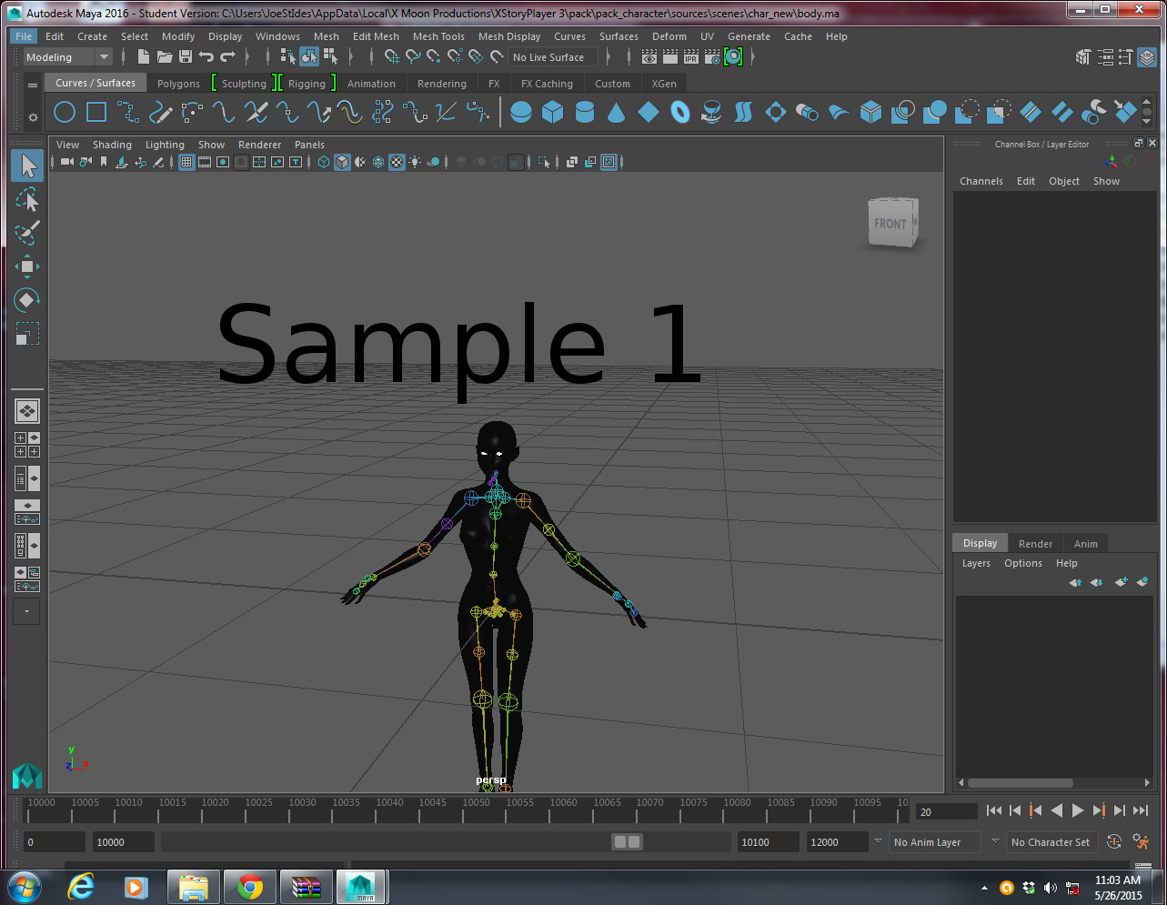1167x905 pixels.
Task: Click the Redo arrow icon
Action: coord(227,56)
